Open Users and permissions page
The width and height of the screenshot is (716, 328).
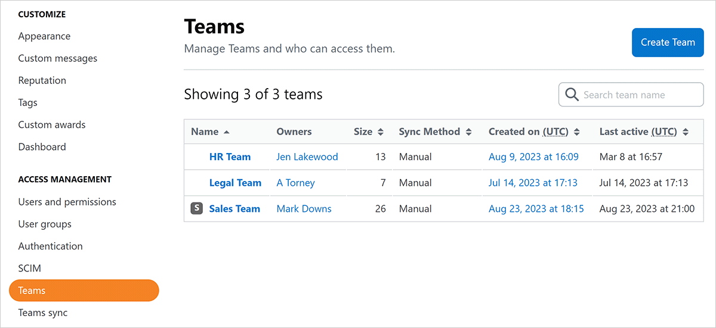(67, 202)
